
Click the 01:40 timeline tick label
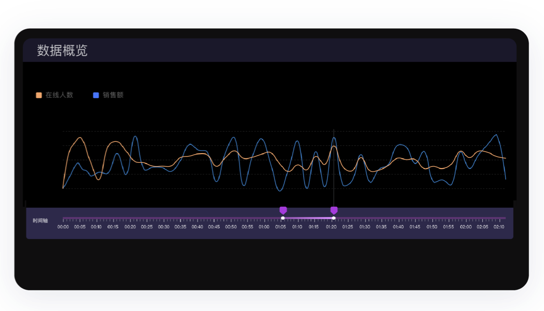pyautogui.click(x=398, y=227)
